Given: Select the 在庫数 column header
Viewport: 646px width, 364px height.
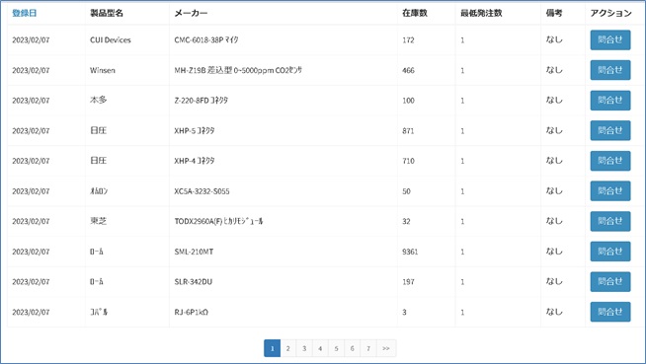Looking at the screenshot, I should click(415, 13).
